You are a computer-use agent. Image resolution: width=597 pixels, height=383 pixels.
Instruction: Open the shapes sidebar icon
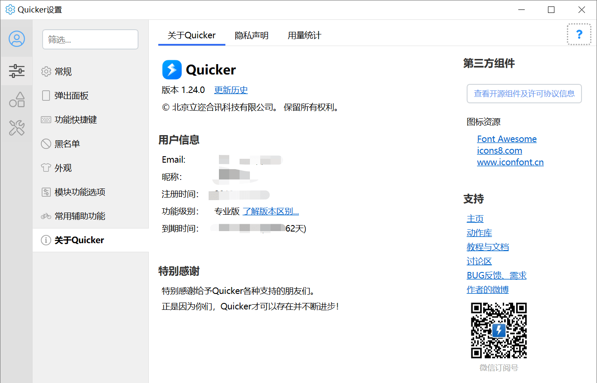pyautogui.click(x=17, y=99)
